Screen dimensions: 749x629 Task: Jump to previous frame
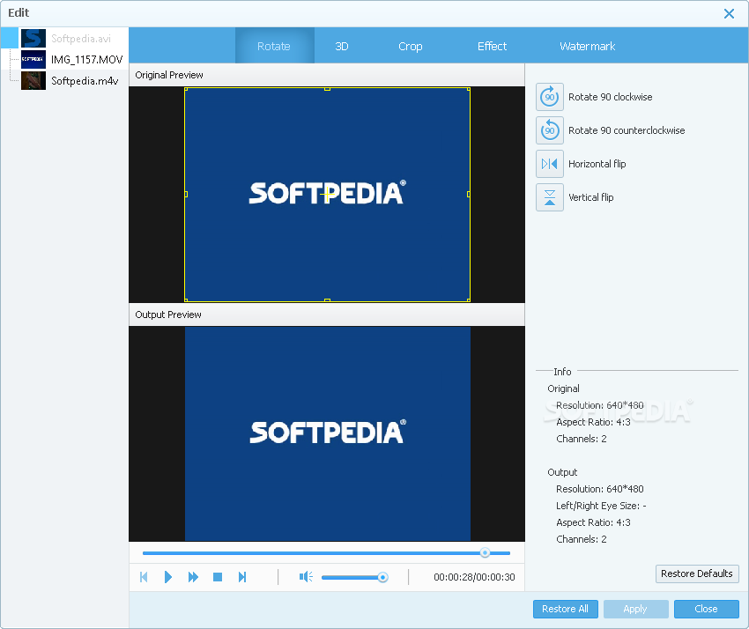tap(144, 577)
